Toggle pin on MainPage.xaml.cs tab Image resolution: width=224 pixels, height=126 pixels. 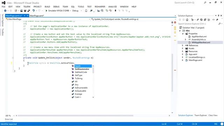point(24,16)
